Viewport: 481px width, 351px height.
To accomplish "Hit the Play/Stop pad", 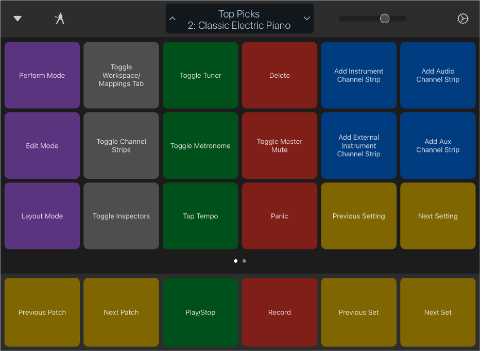I will (200, 312).
